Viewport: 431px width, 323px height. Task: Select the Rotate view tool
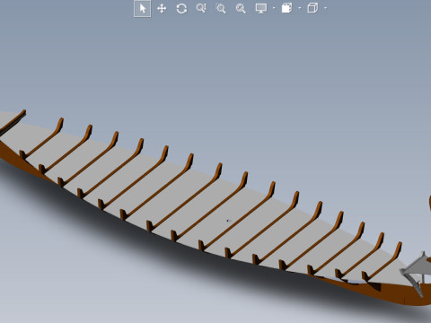181,8
